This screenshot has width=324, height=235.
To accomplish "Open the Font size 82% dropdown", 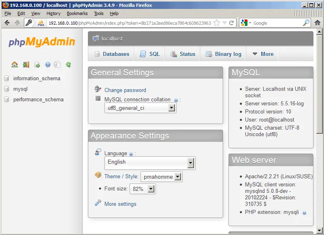I will click(143, 189).
